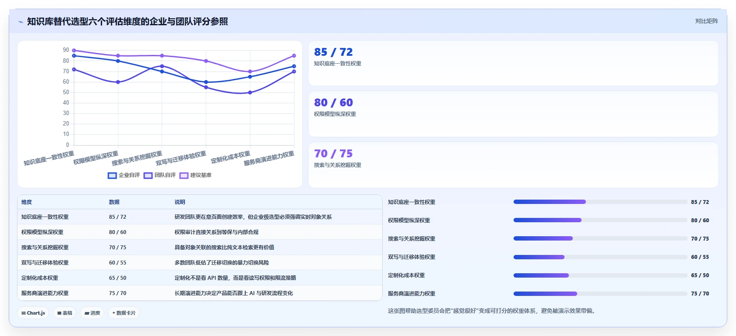Toggle 团队自评 legend swatch in chart
This screenshot has width=736, height=336.
[148, 175]
